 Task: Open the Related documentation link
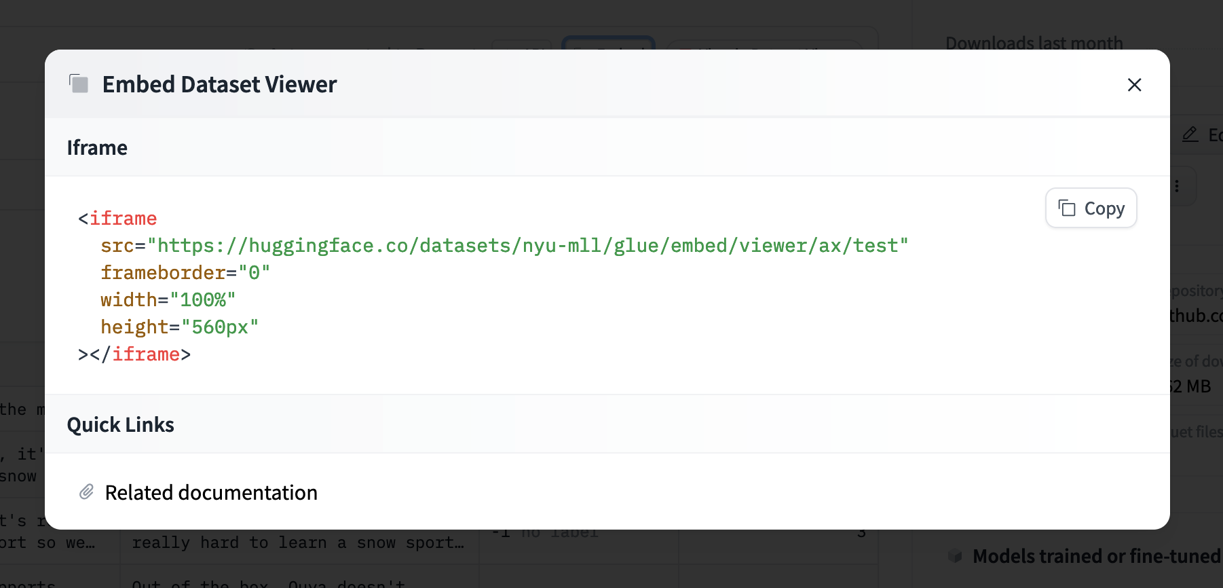point(210,492)
